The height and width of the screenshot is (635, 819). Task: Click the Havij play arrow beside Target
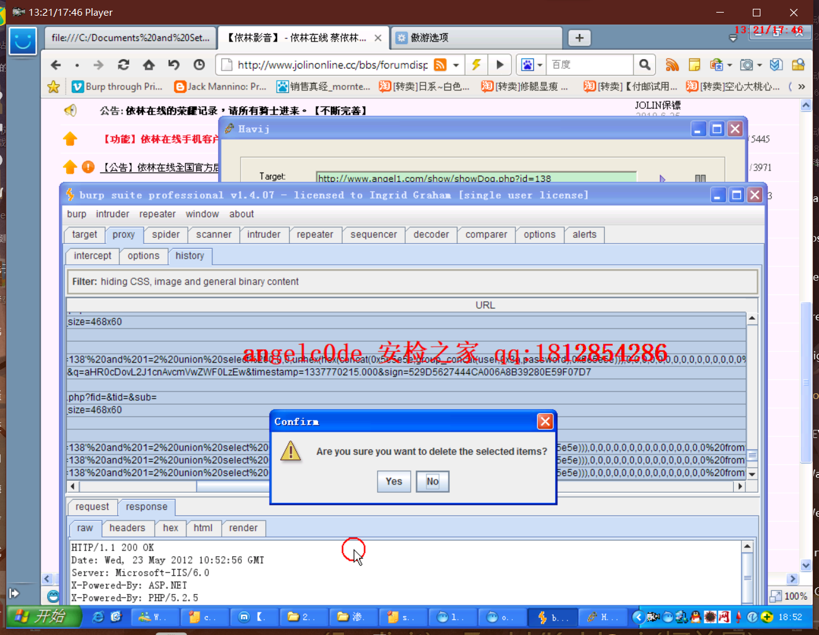point(662,179)
